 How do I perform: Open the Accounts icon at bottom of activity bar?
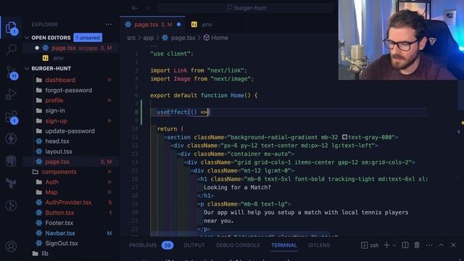[12, 246]
